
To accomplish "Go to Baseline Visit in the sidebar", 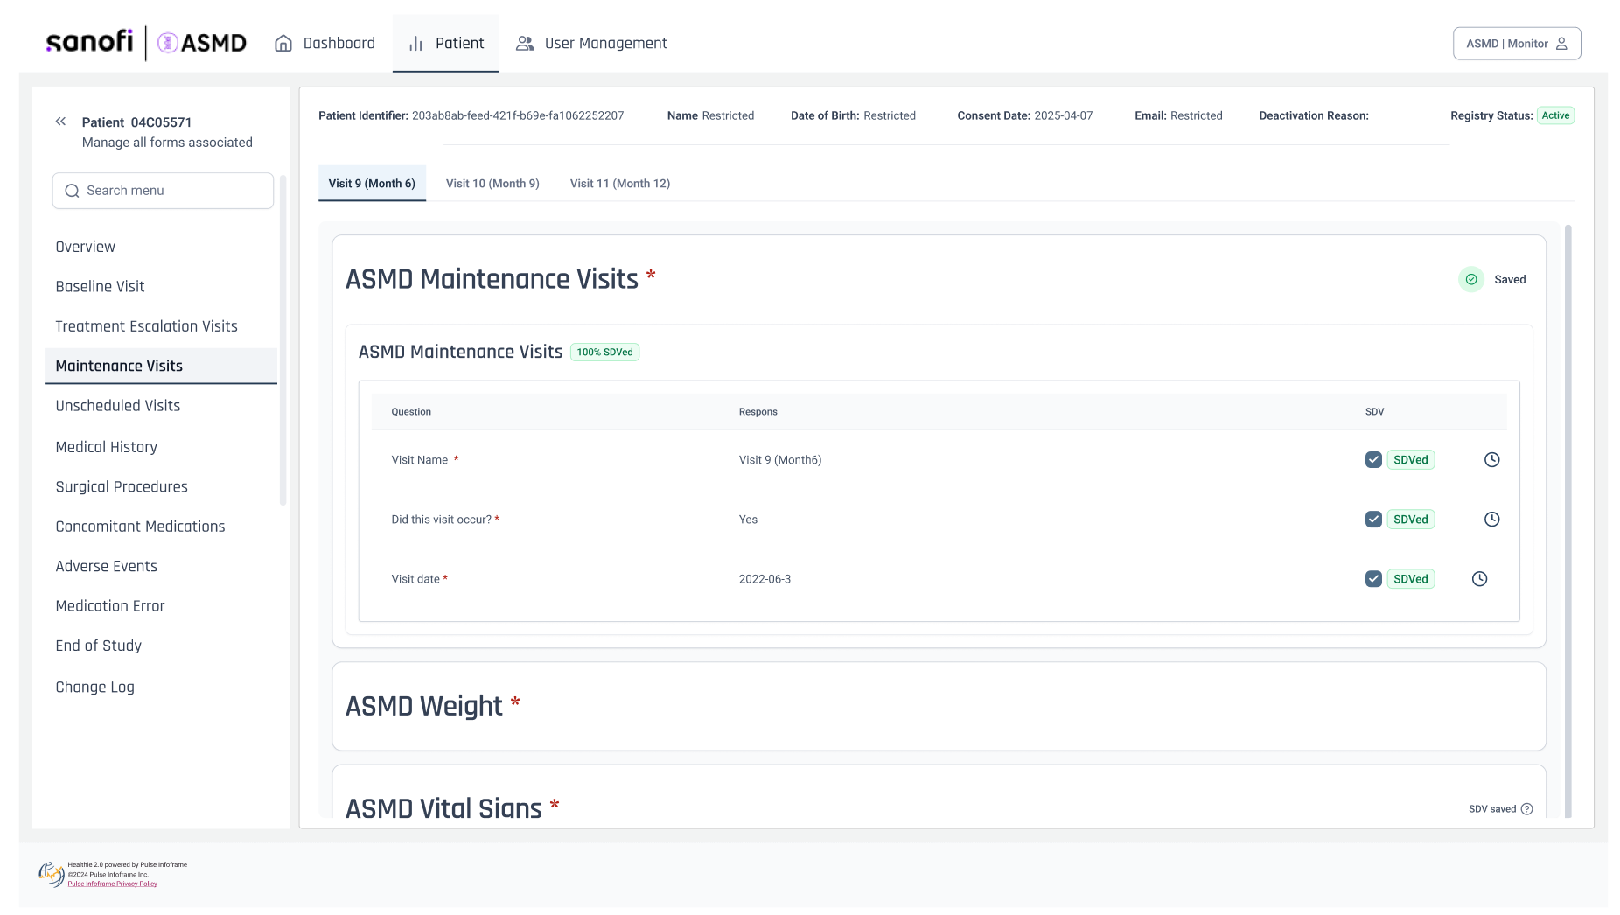I will pyautogui.click(x=100, y=286).
